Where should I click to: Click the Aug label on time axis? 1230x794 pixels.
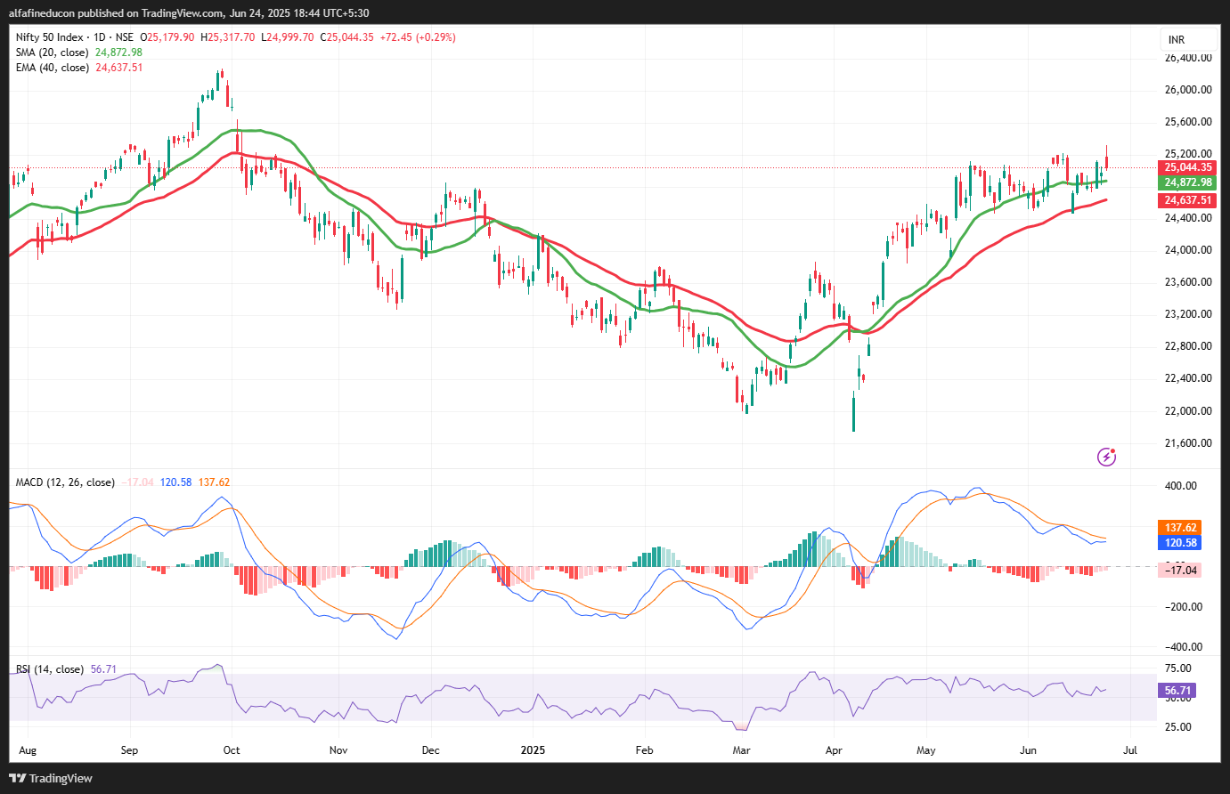click(28, 750)
